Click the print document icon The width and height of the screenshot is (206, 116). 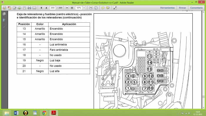(x=29, y=8)
